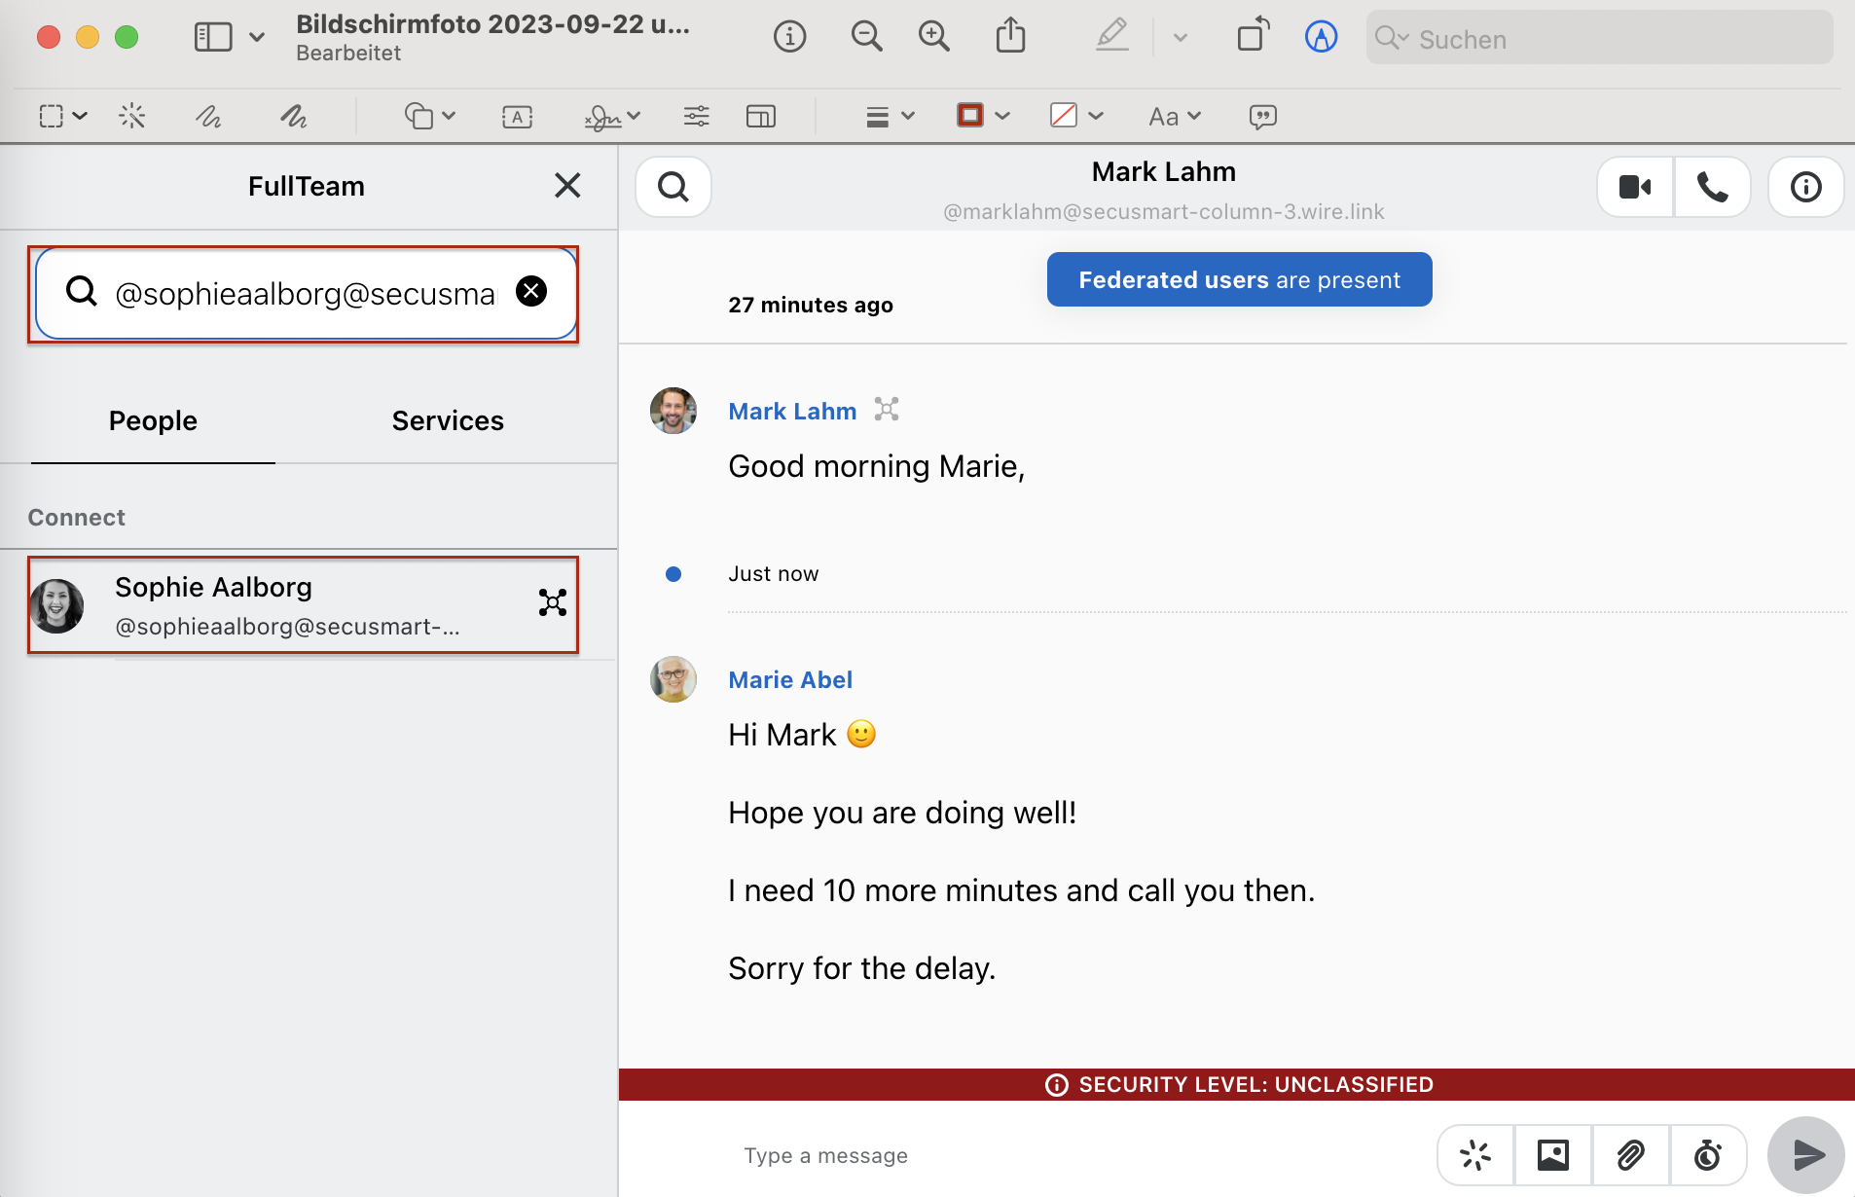The width and height of the screenshot is (1855, 1197).
Task: Open conversation details info button
Action: [x=1806, y=187]
